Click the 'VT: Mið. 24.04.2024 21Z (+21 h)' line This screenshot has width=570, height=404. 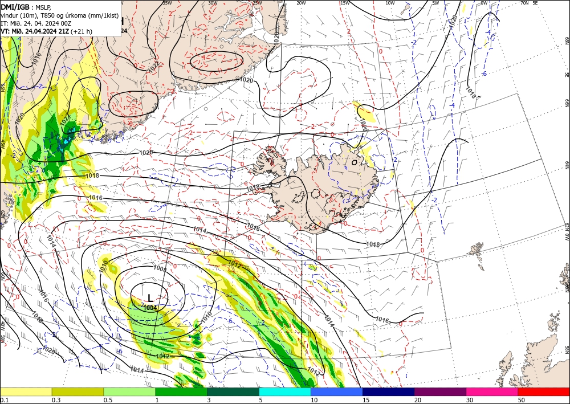tap(47, 31)
